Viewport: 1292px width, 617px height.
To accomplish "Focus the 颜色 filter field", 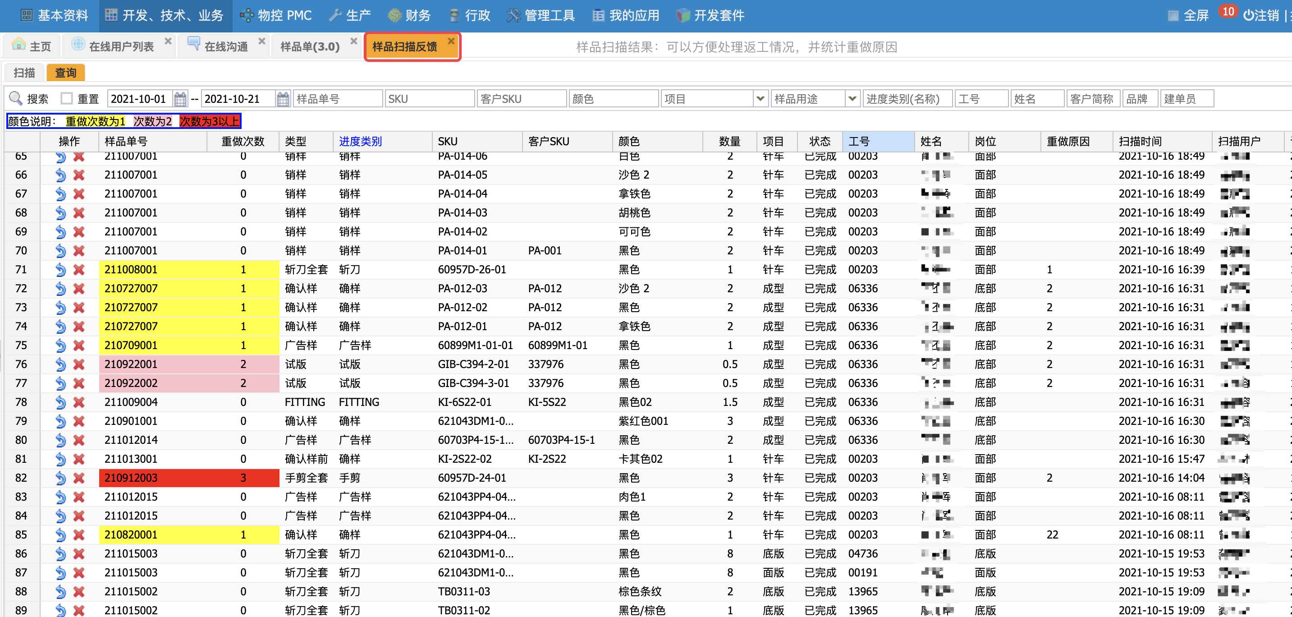I will pos(614,99).
